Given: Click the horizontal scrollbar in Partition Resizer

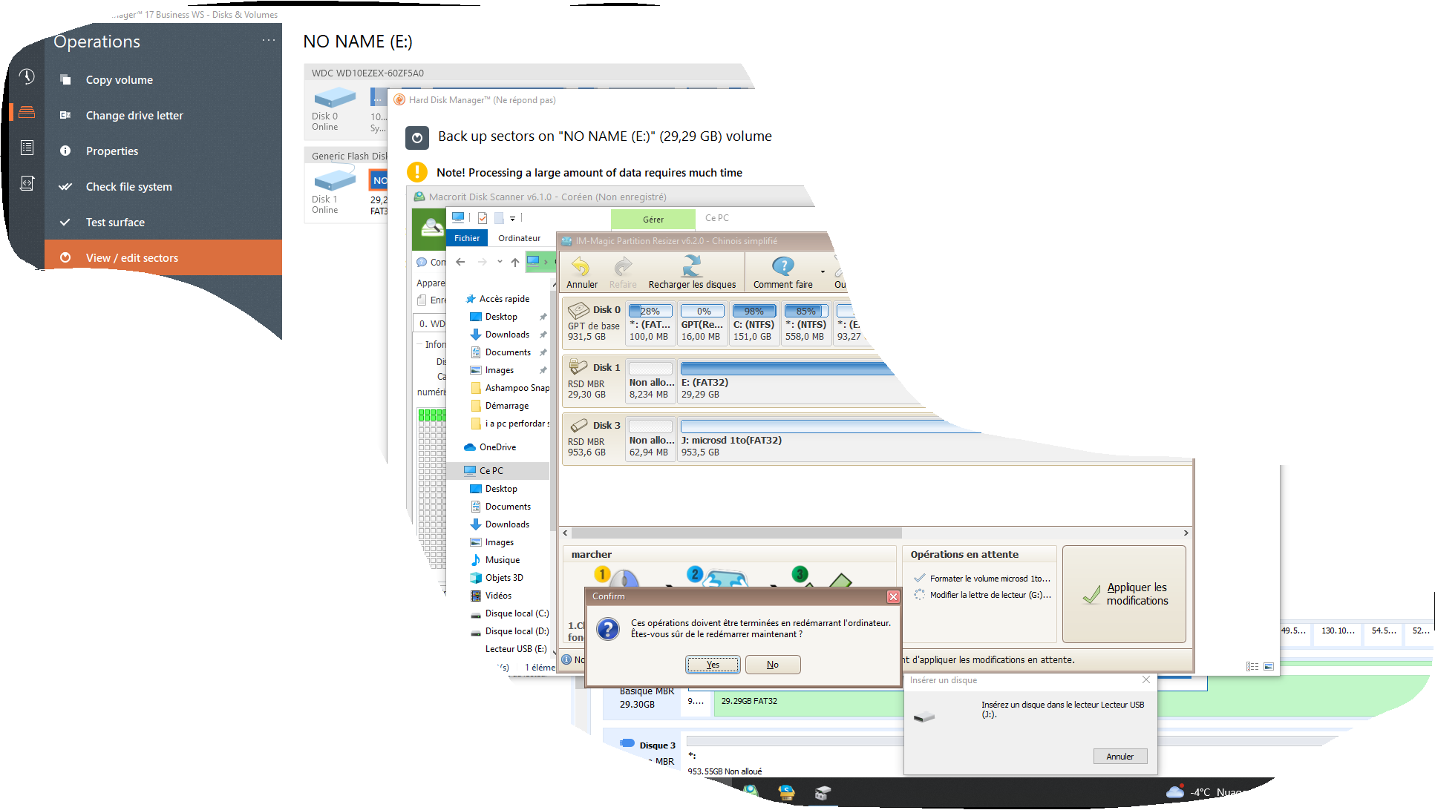Looking at the screenshot, I should (x=736, y=533).
